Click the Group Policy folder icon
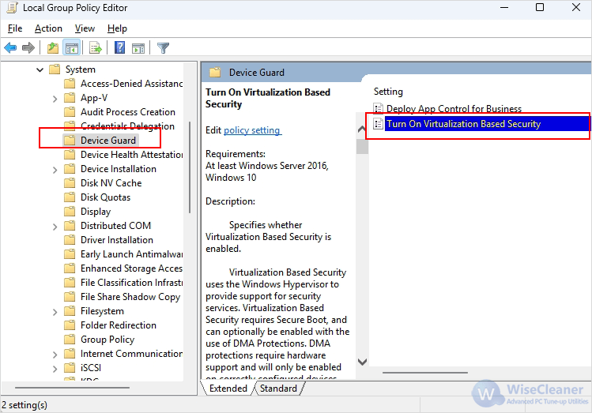 pyautogui.click(x=70, y=340)
